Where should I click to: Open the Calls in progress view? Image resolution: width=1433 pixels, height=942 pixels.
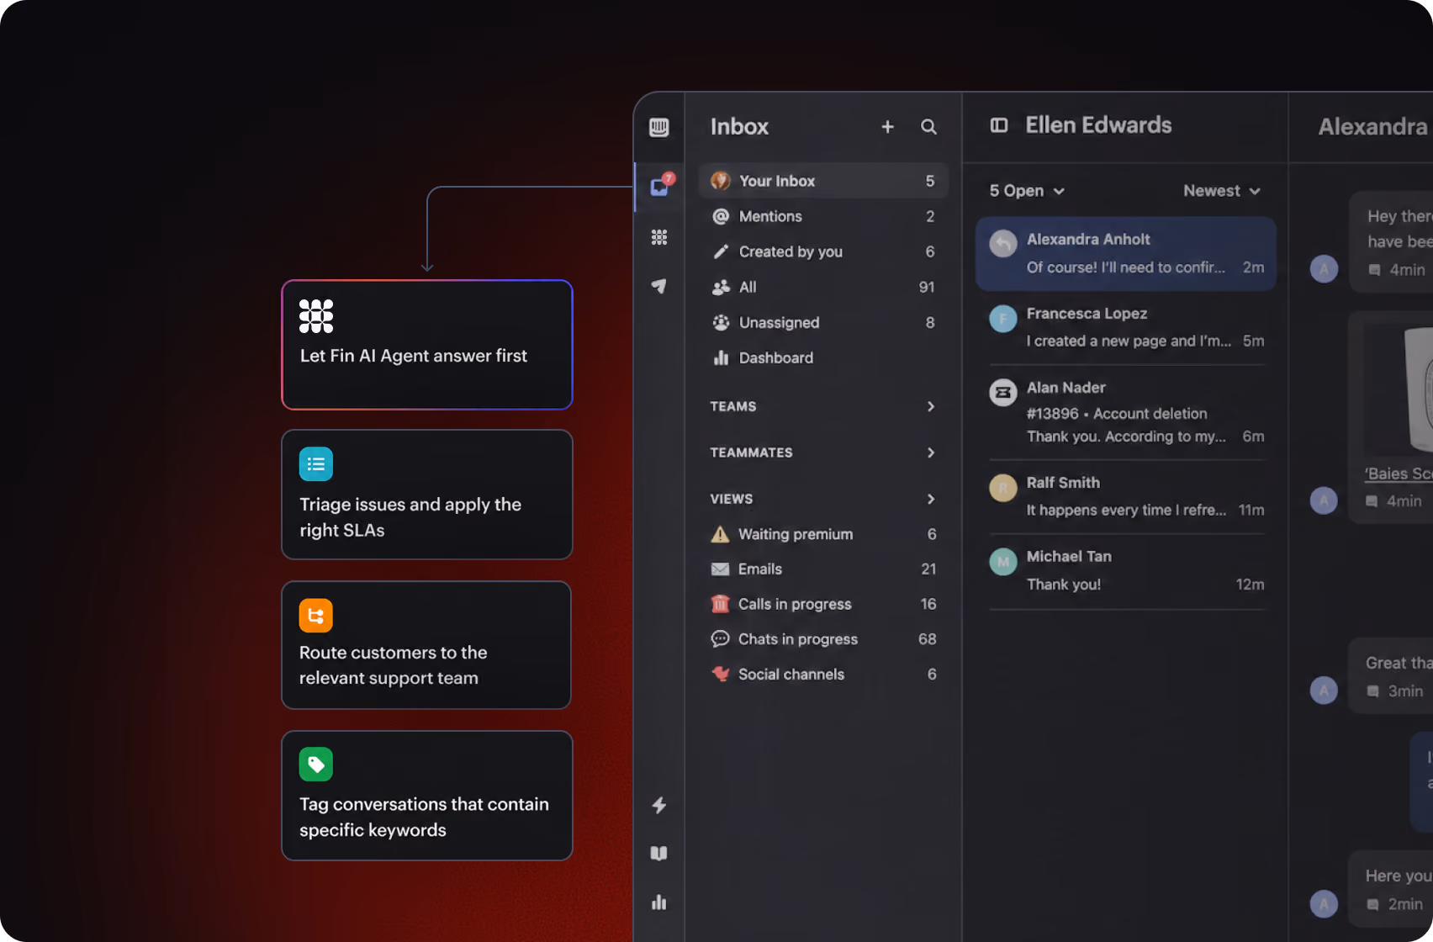[x=823, y=604]
